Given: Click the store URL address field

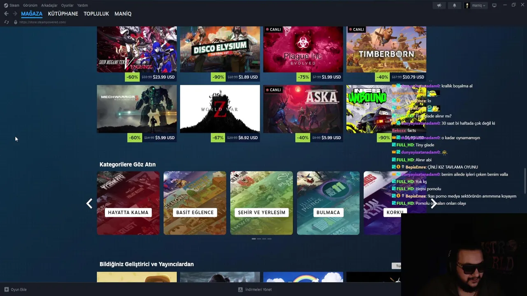Looking at the screenshot, I should pyautogui.click(x=43, y=22).
